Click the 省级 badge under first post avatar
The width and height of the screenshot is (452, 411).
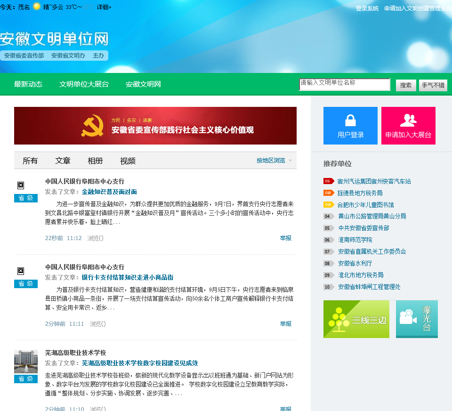[x=26, y=198]
